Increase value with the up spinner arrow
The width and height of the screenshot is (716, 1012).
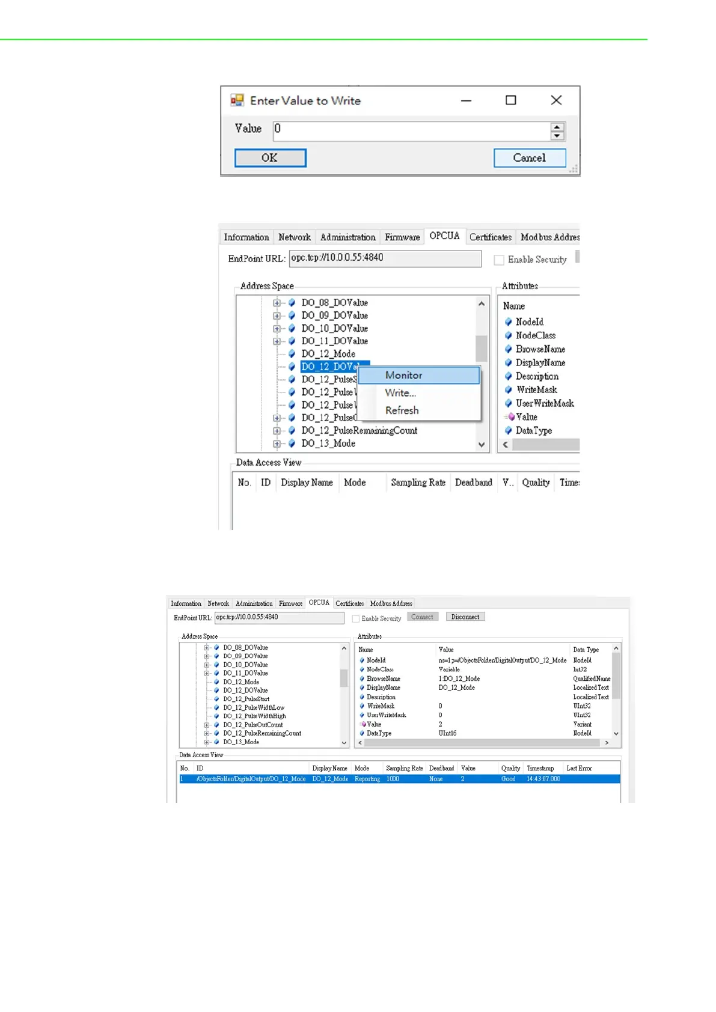tap(557, 127)
